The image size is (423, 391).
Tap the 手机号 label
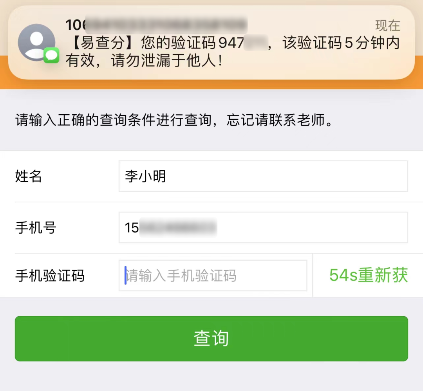click(36, 227)
